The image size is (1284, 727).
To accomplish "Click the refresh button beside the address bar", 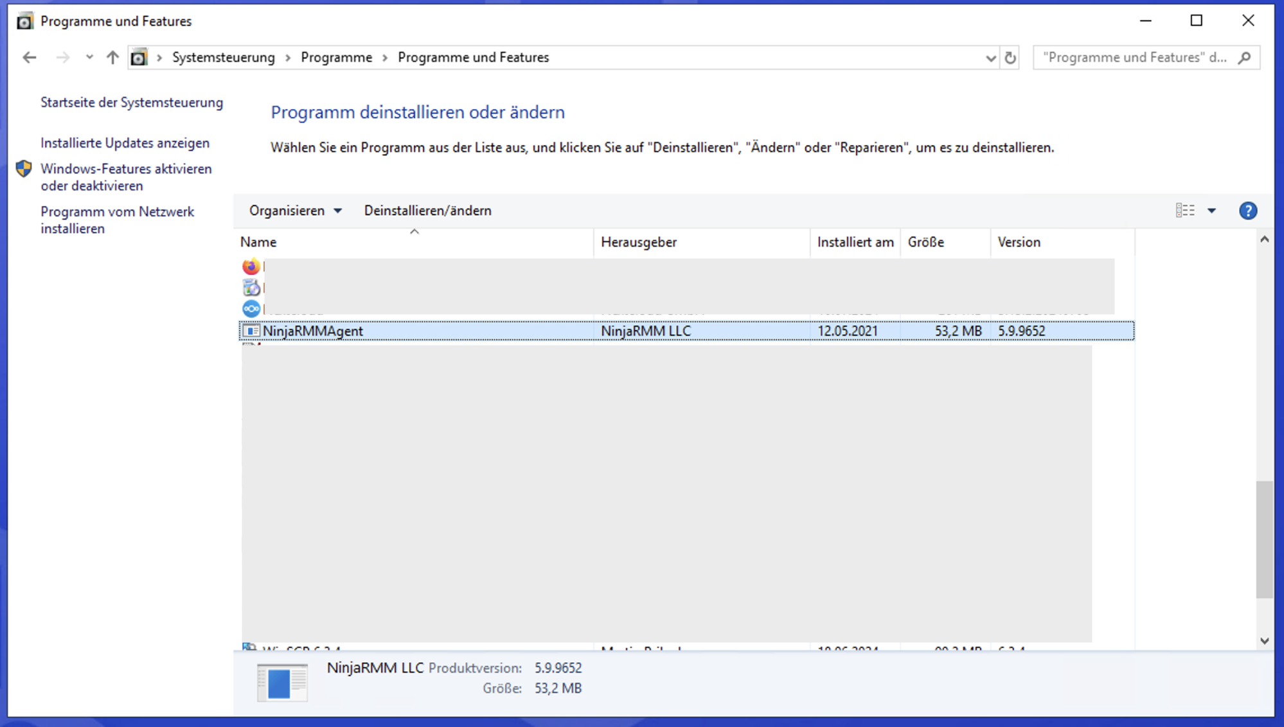I will coord(1010,58).
